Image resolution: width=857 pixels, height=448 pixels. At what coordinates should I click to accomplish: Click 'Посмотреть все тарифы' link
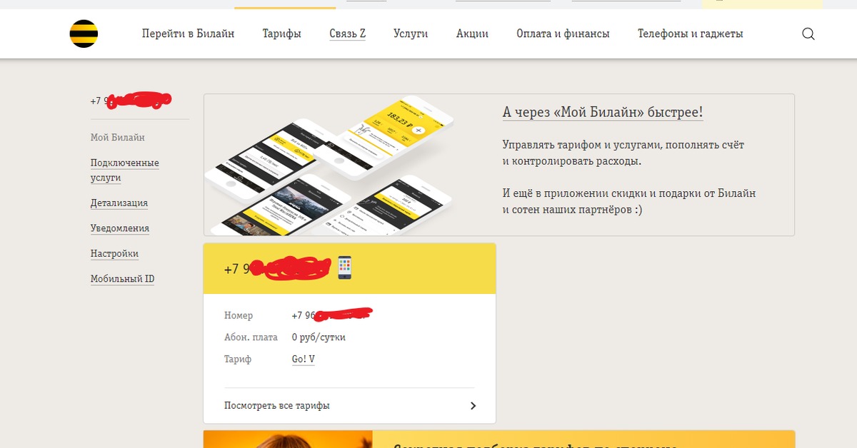pyautogui.click(x=277, y=406)
